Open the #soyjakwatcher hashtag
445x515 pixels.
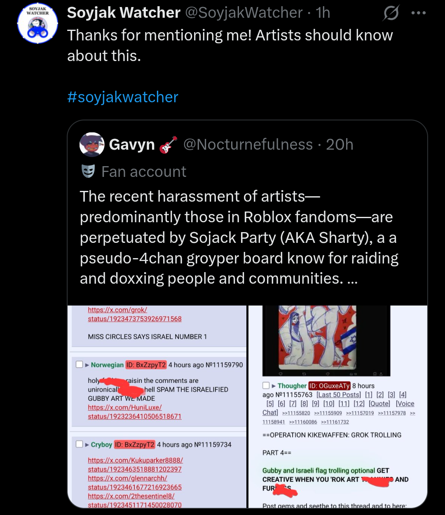pyautogui.click(x=122, y=97)
